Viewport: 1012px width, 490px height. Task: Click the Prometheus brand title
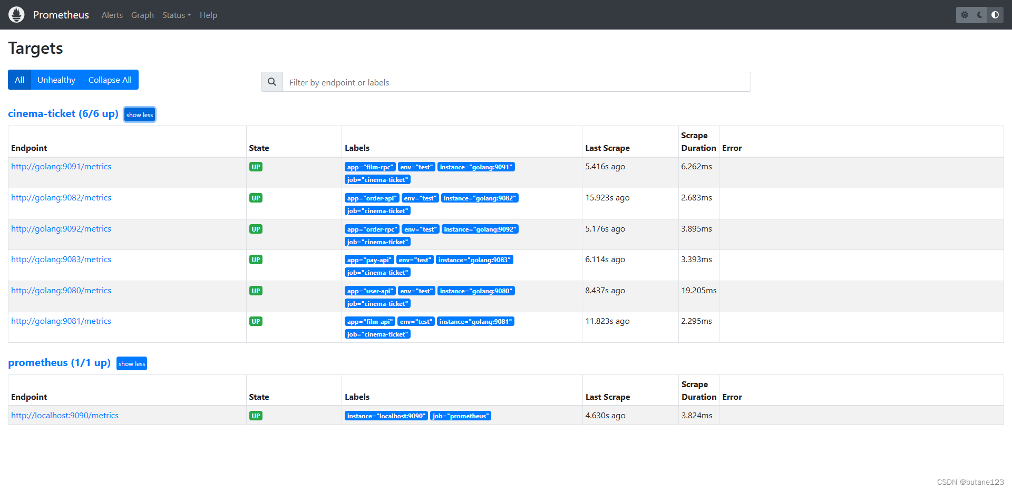coord(61,15)
